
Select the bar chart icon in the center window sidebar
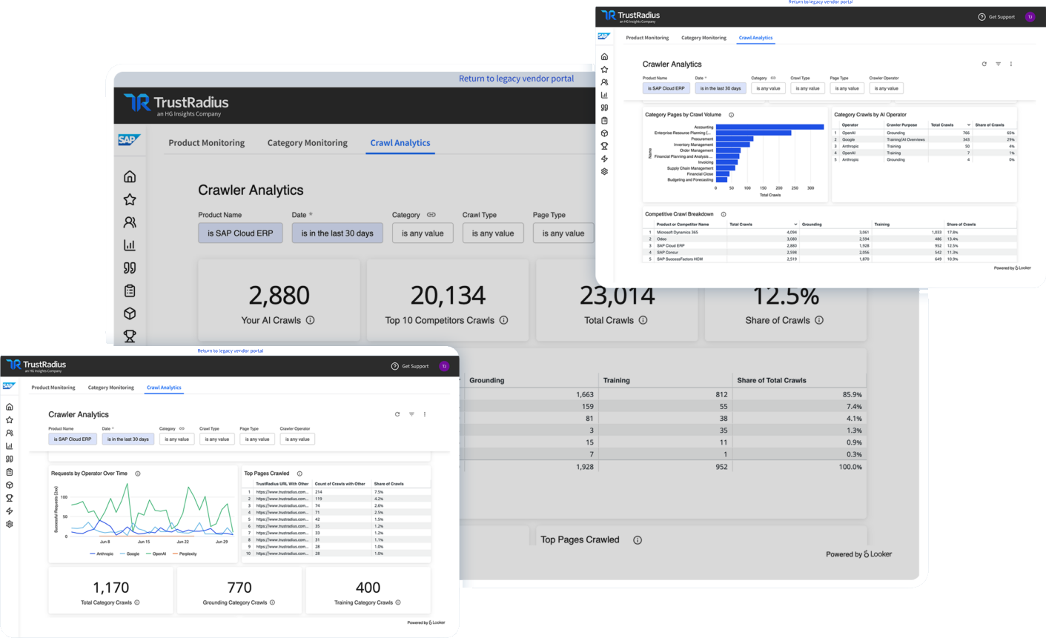pyautogui.click(x=130, y=245)
